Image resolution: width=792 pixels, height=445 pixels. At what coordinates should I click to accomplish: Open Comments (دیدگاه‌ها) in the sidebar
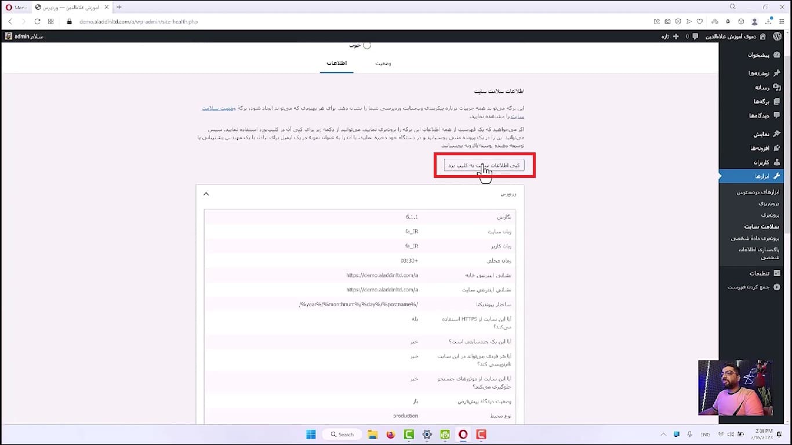pyautogui.click(x=764, y=115)
